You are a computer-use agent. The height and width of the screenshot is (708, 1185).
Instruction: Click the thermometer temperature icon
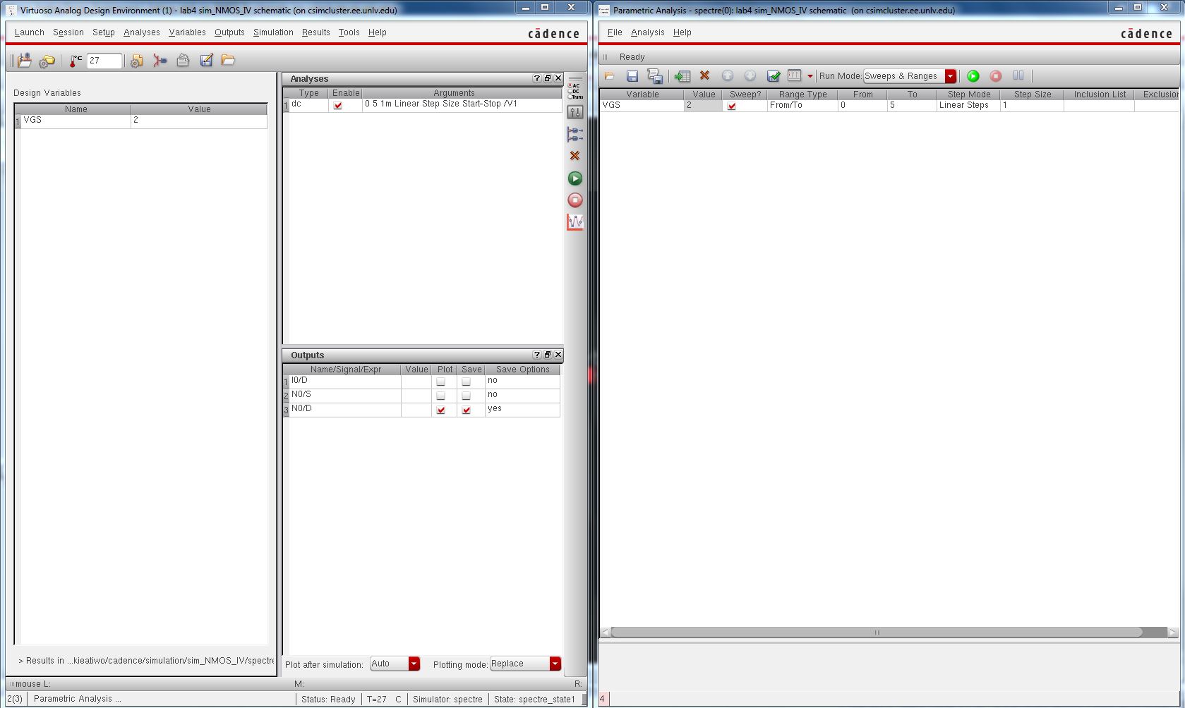coord(76,61)
